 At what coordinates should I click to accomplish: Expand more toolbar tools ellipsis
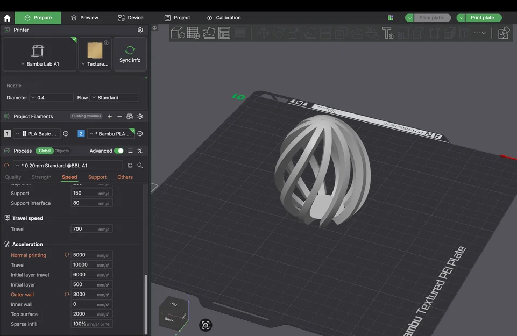coord(480,33)
